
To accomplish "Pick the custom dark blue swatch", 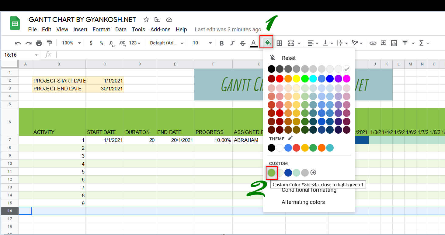I will [288, 173].
